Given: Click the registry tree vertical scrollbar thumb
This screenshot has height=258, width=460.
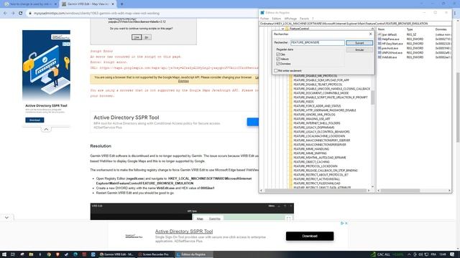Looking at the screenshot, I should point(372,97).
